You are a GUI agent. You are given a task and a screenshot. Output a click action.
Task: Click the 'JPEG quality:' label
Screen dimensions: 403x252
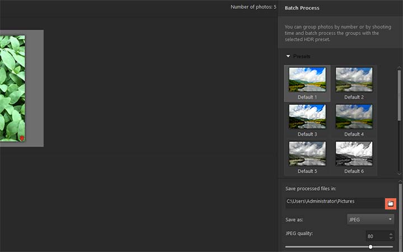click(299, 234)
